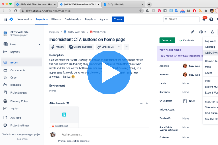Focus the Search field
Viewport: 218px width, 145px height.
(182, 19)
